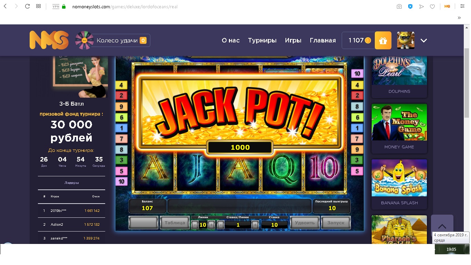Bookmark page with the heart icon
The image size is (471, 265).
[x=432, y=6]
